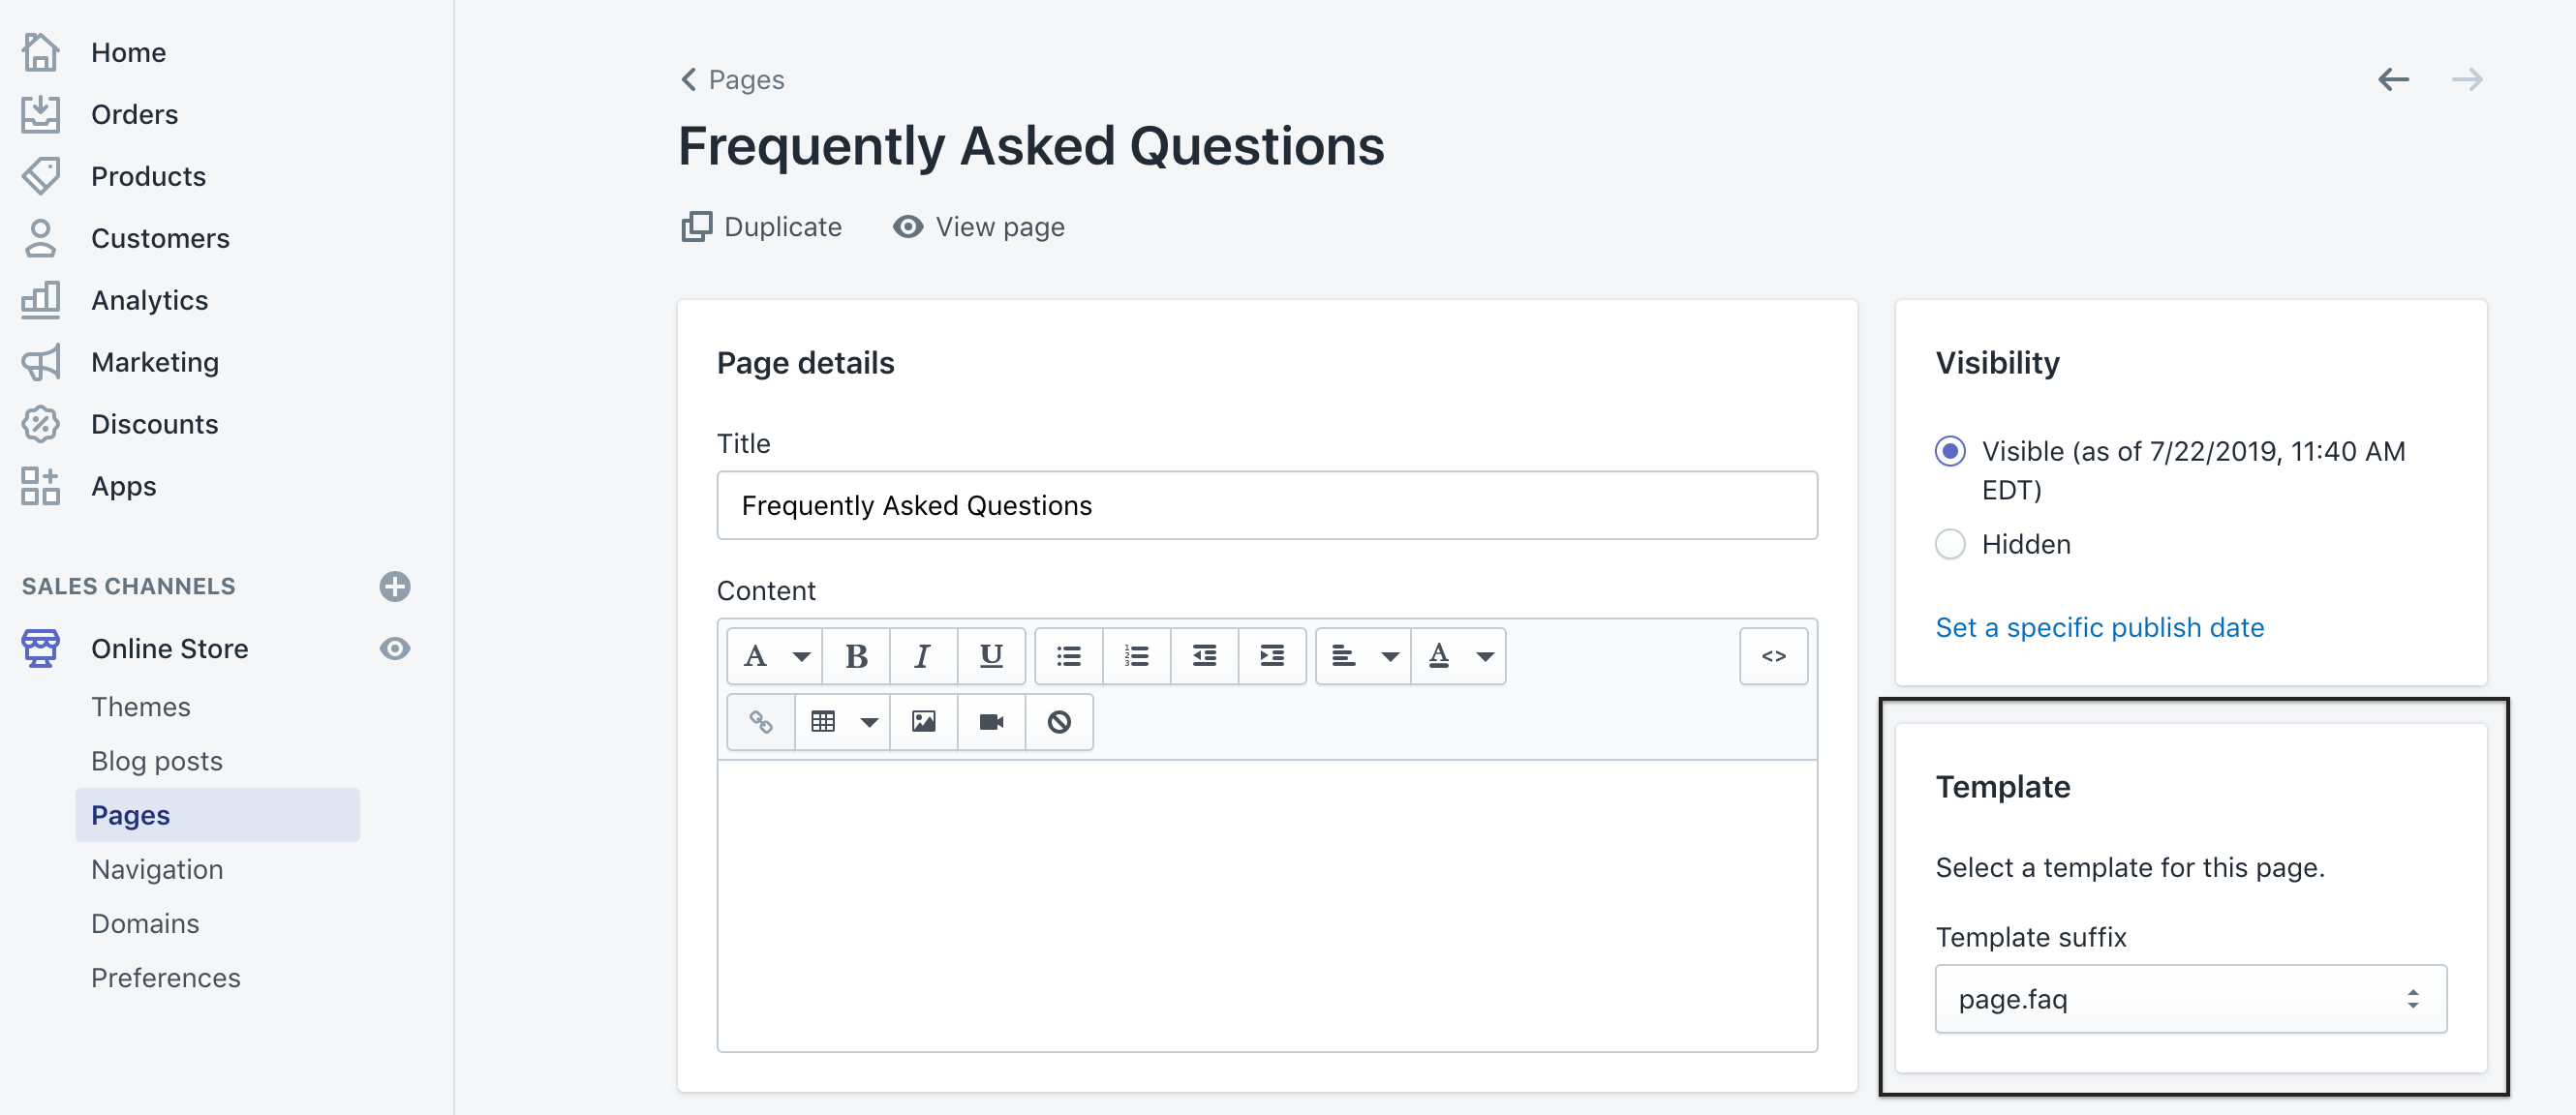The width and height of the screenshot is (2576, 1115).
Task: Open the Blog posts section
Action: click(157, 760)
